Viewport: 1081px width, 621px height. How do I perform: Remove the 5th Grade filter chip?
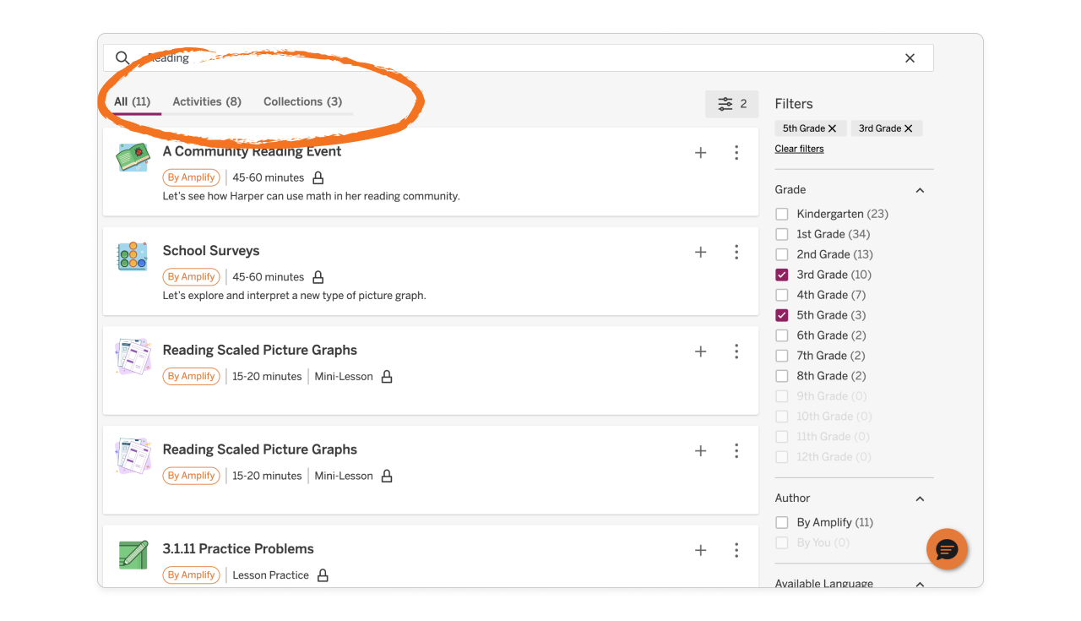[x=832, y=128]
